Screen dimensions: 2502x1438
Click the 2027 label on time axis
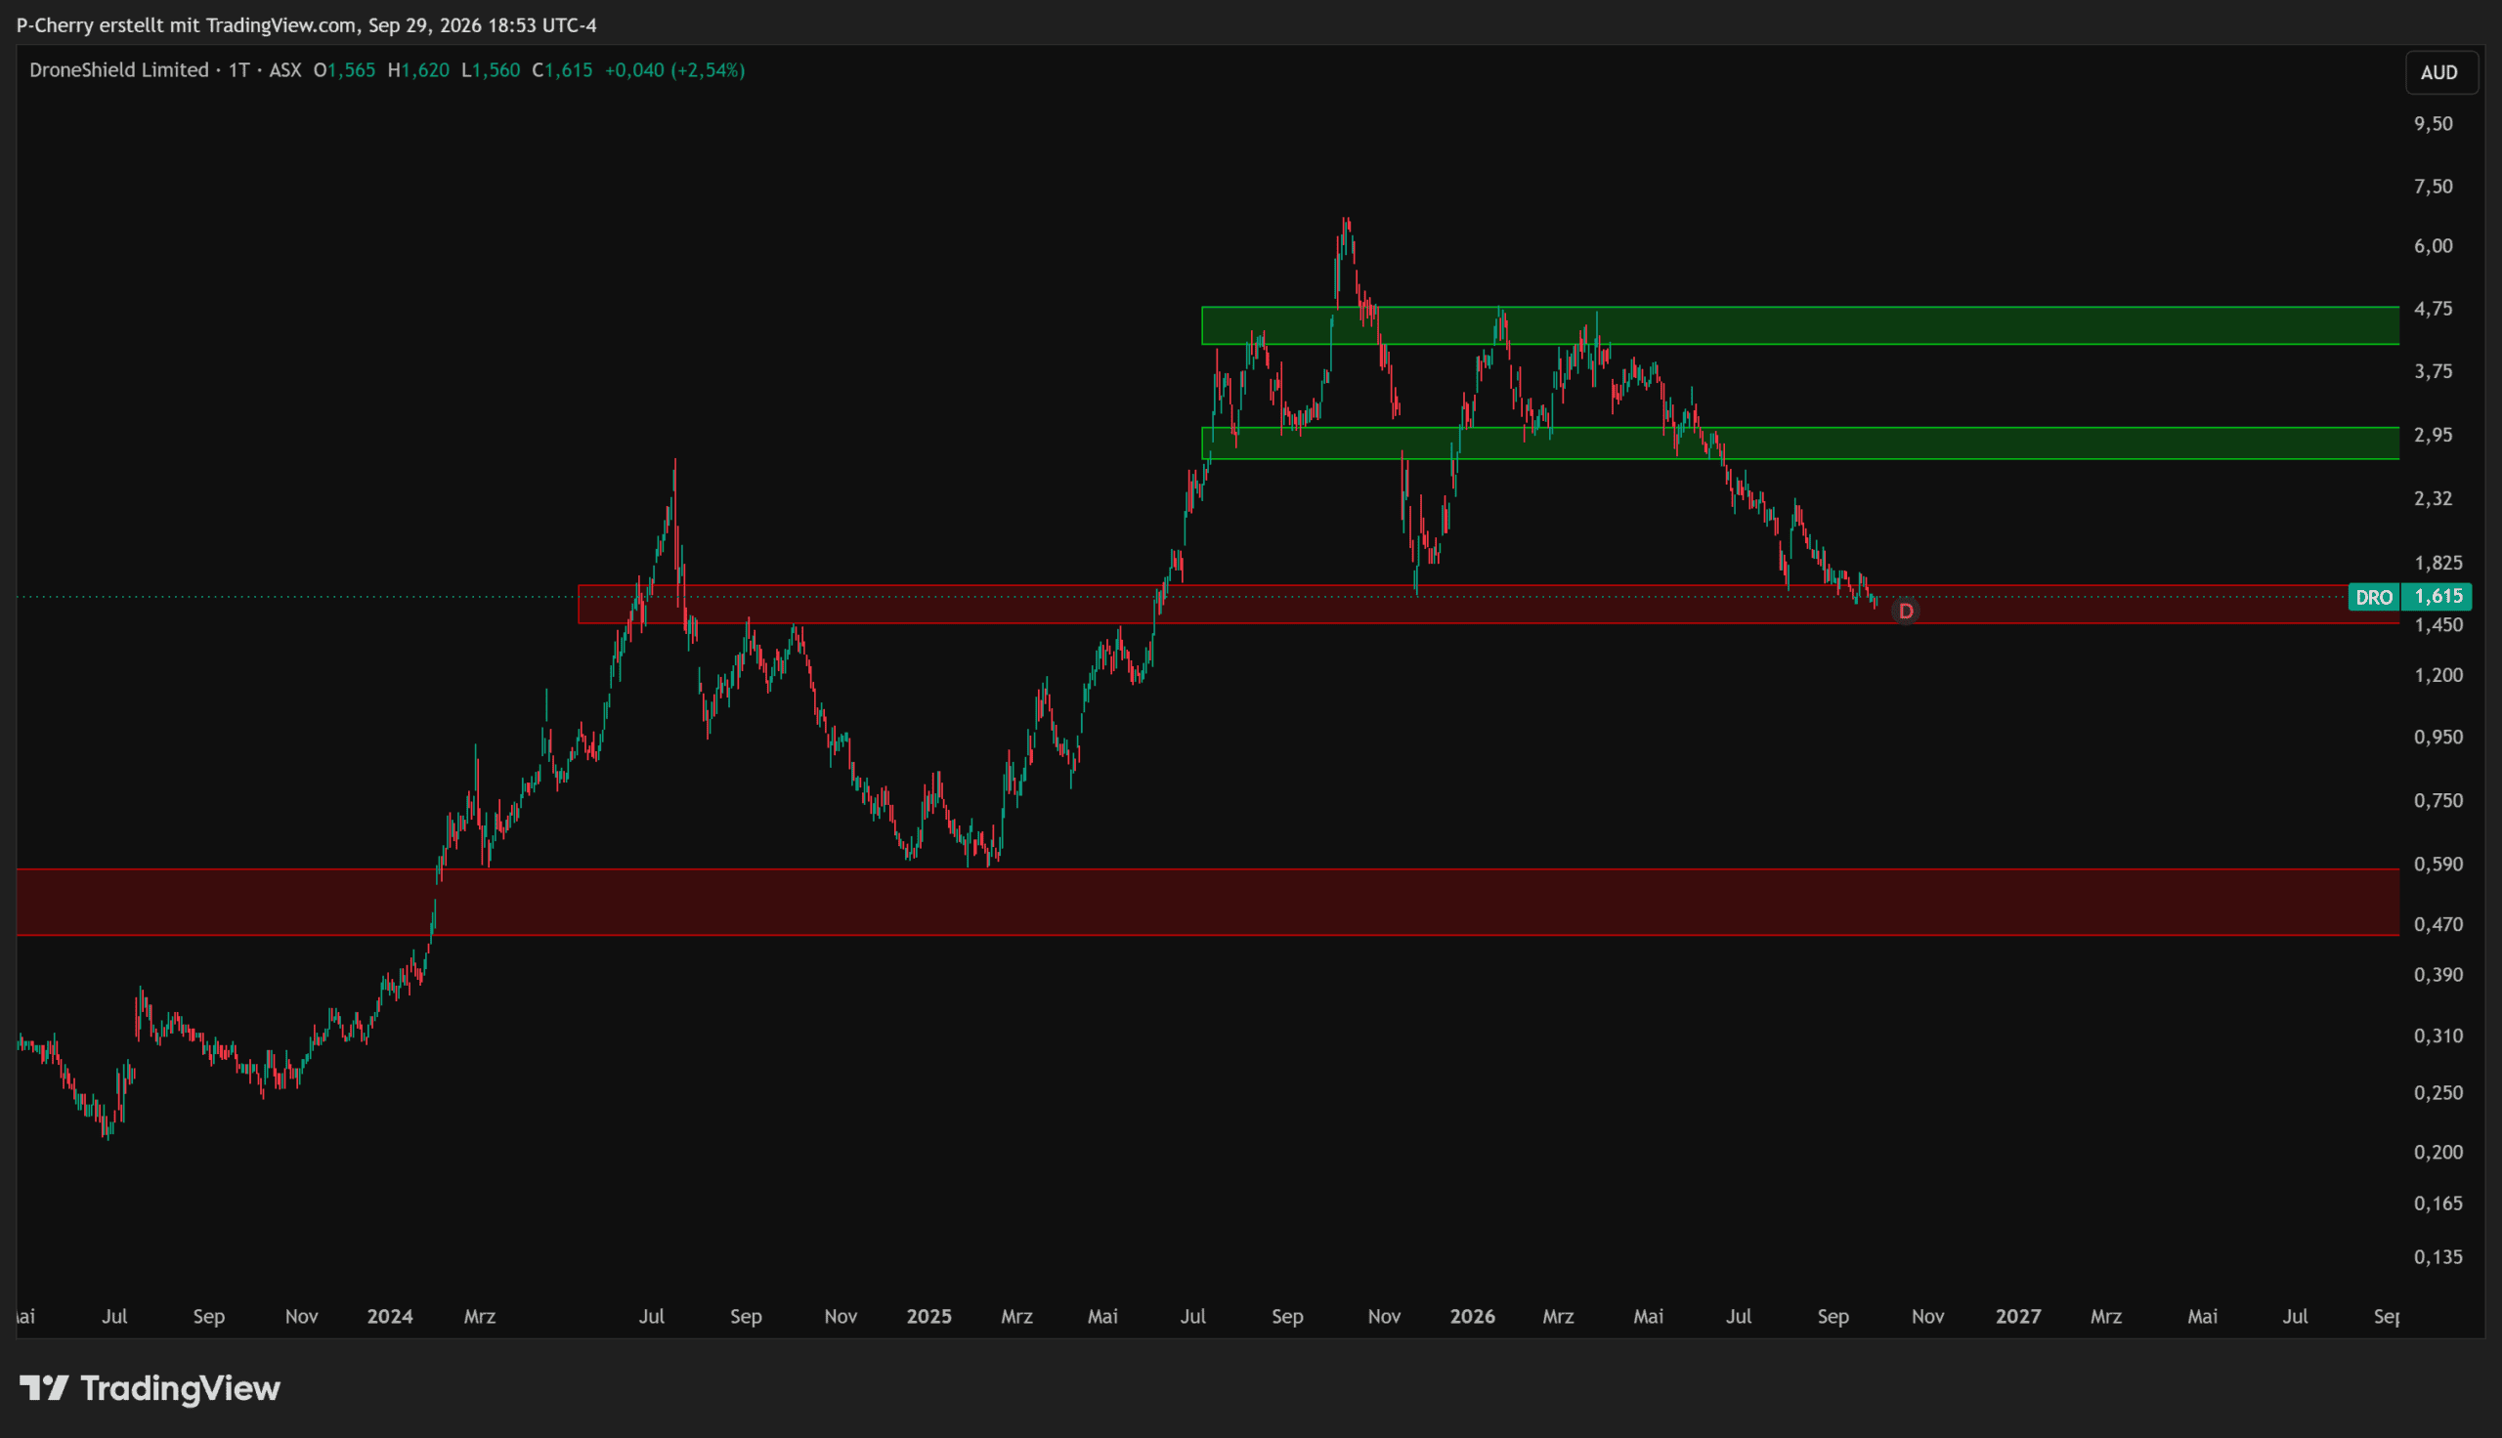(x=2017, y=1316)
